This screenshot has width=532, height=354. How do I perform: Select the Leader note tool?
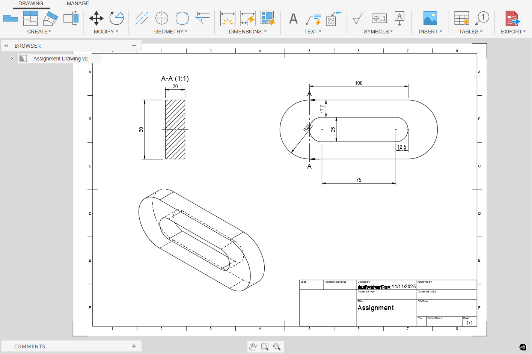coord(313,19)
